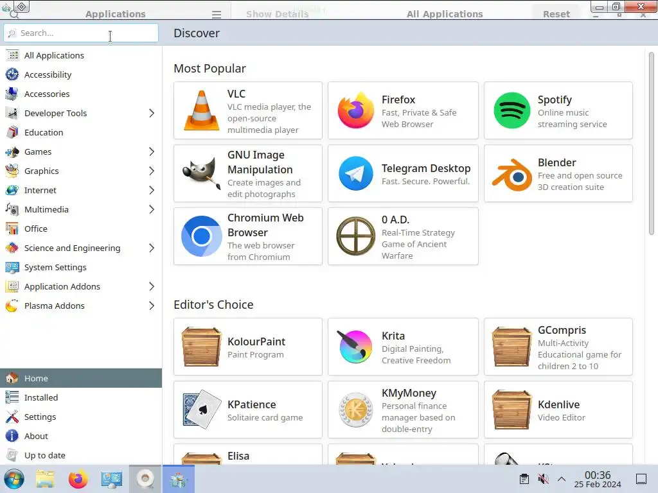This screenshot has width=658, height=493.
Task: Click the System Settings icon
Action: 12,268
